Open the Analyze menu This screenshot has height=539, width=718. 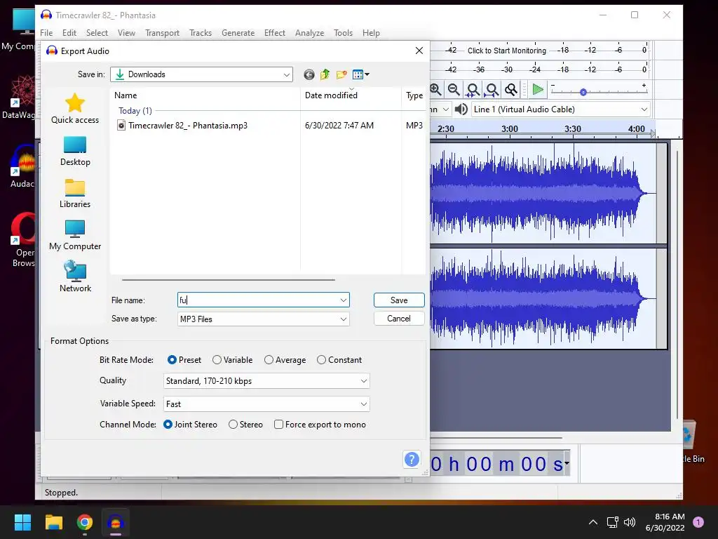click(x=309, y=33)
